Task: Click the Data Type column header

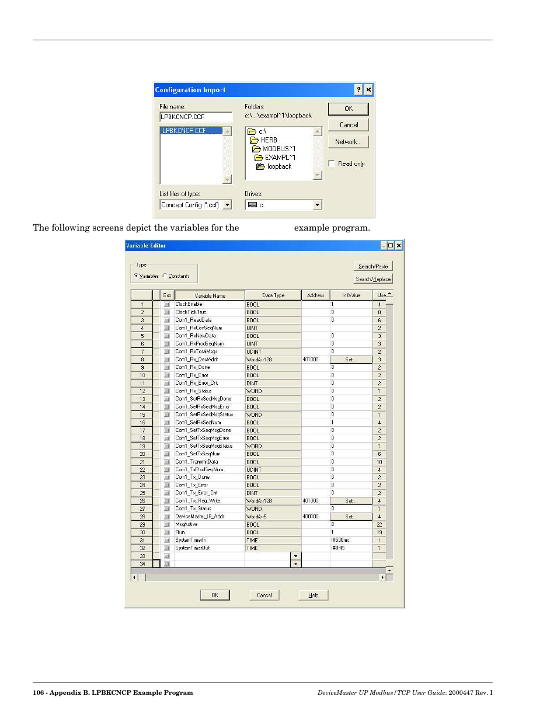Action: tap(273, 295)
